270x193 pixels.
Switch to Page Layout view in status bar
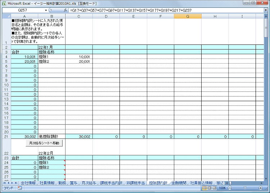210,188
